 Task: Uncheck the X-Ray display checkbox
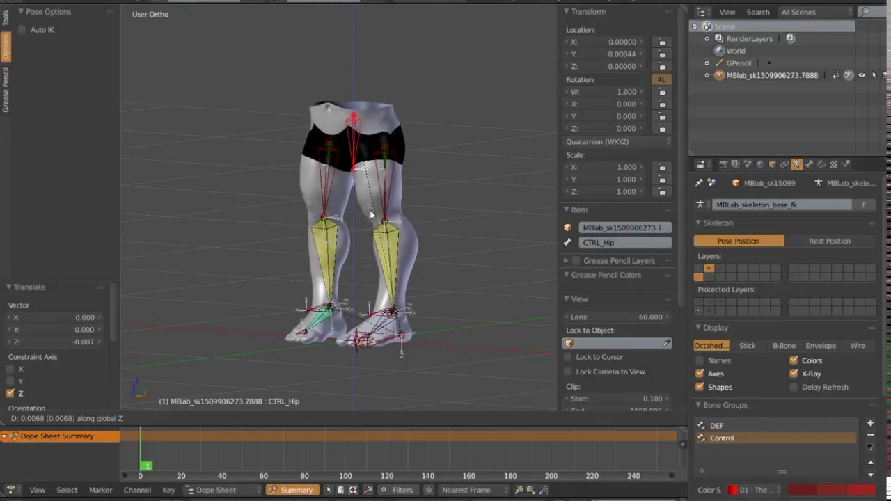click(x=794, y=374)
